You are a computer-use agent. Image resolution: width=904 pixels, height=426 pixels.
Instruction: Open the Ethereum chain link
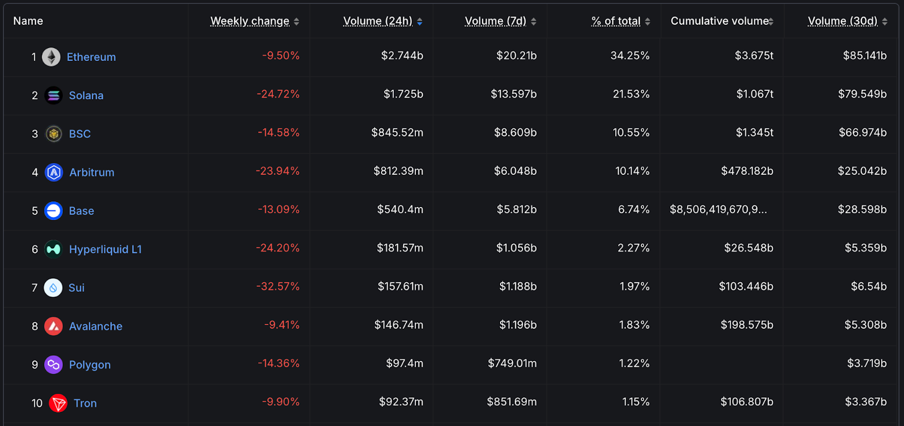(x=91, y=57)
